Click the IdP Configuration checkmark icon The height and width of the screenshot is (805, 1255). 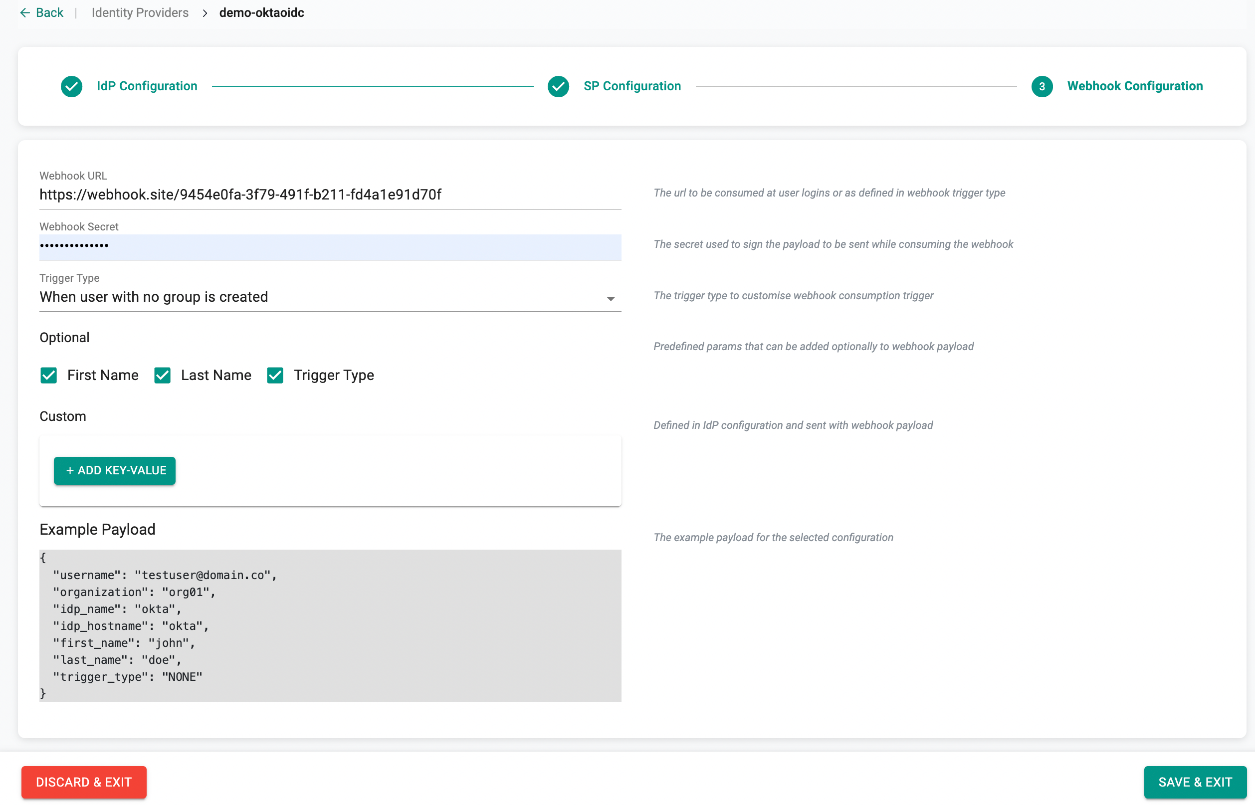(72, 86)
